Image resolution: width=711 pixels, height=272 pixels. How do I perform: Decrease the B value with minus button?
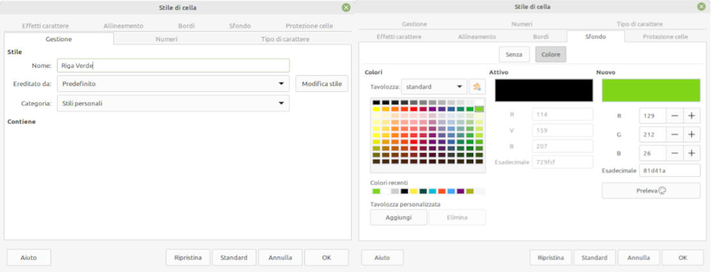pyautogui.click(x=675, y=153)
